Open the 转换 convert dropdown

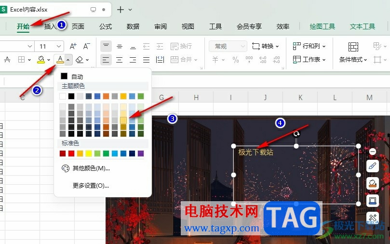coord(266,46)
